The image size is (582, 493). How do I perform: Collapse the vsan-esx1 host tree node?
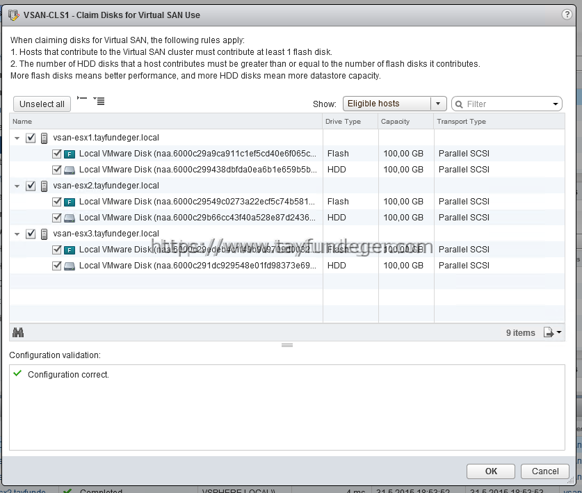coord(17,138)
